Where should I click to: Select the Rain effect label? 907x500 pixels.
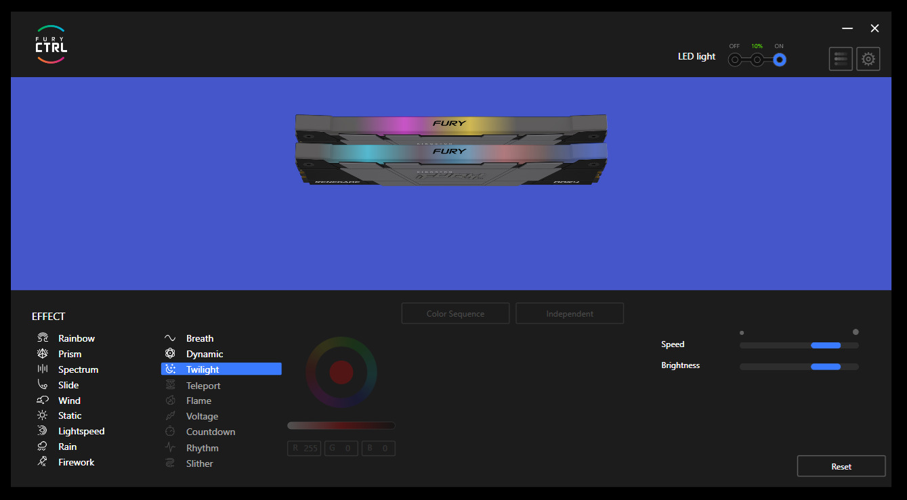68,447
